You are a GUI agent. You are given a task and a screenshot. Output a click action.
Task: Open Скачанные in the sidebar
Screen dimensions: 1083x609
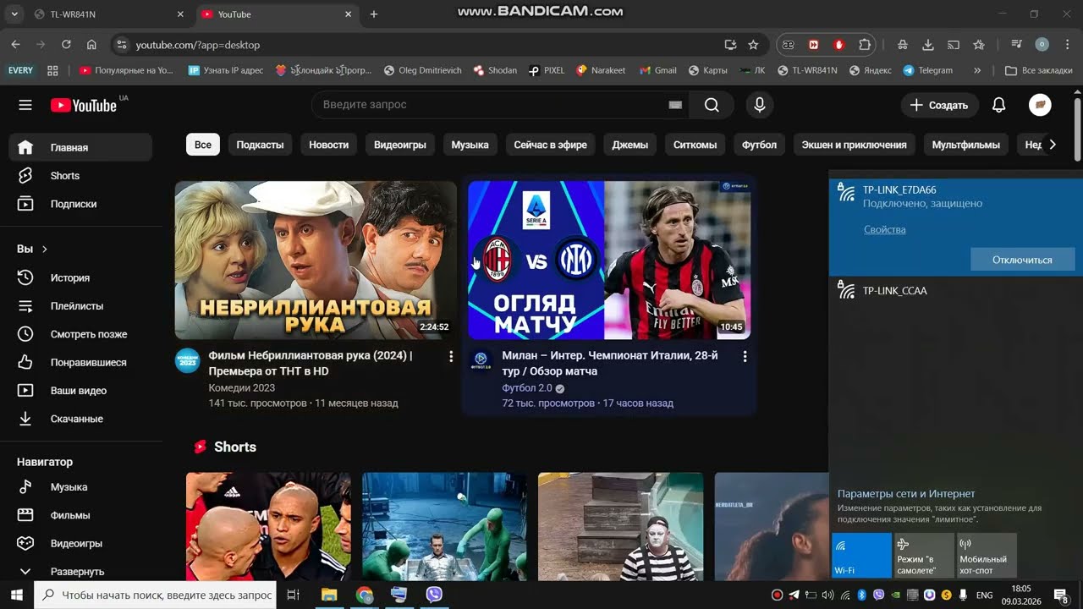coord(81,419)
